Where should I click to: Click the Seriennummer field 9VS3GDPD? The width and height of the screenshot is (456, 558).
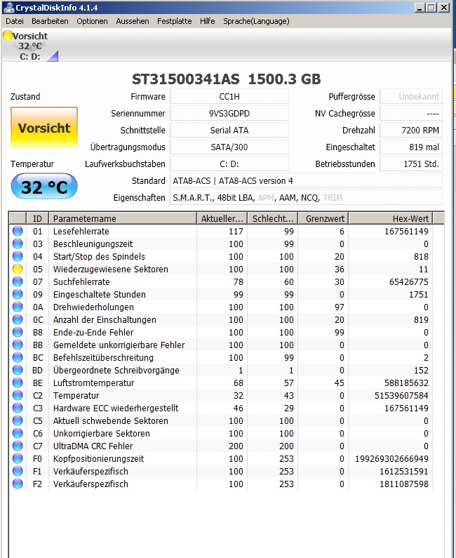pos(229,113)
